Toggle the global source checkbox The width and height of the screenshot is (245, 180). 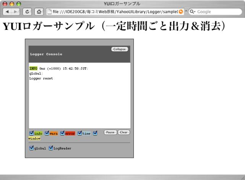pos(31,148)
